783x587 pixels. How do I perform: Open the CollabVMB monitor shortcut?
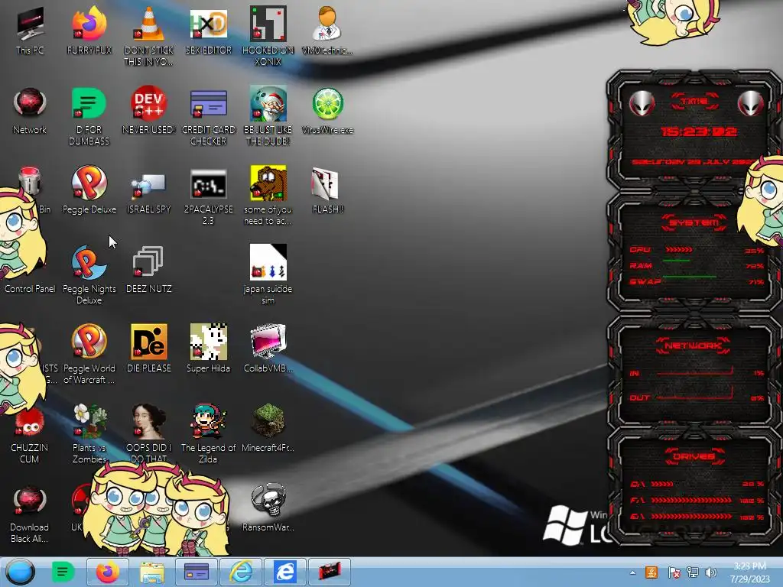[x=268, y=349]
